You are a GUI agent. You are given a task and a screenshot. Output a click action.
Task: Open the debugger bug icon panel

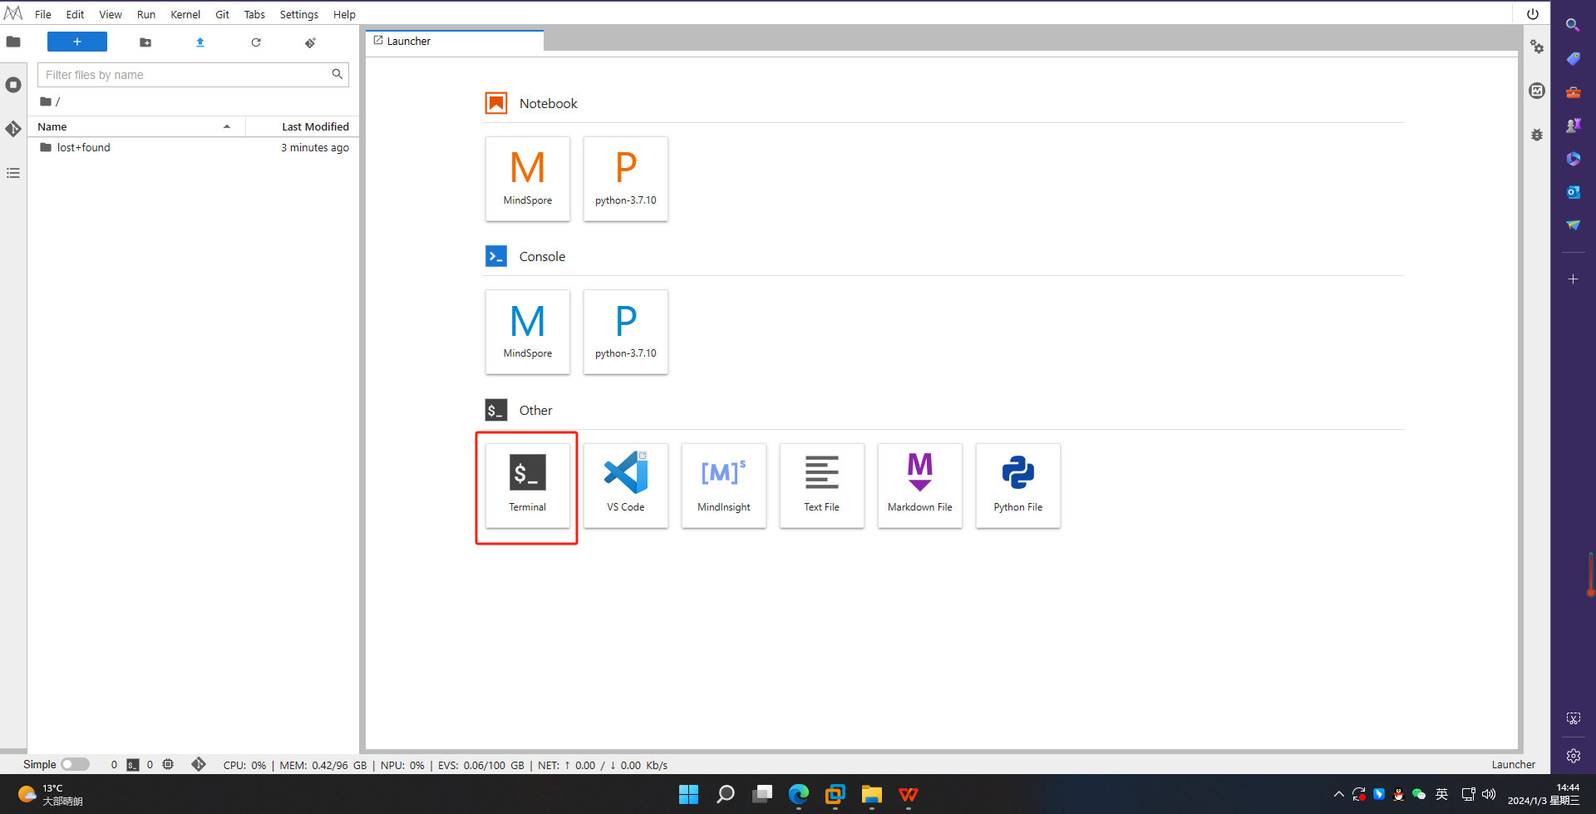pos(1537,135)
